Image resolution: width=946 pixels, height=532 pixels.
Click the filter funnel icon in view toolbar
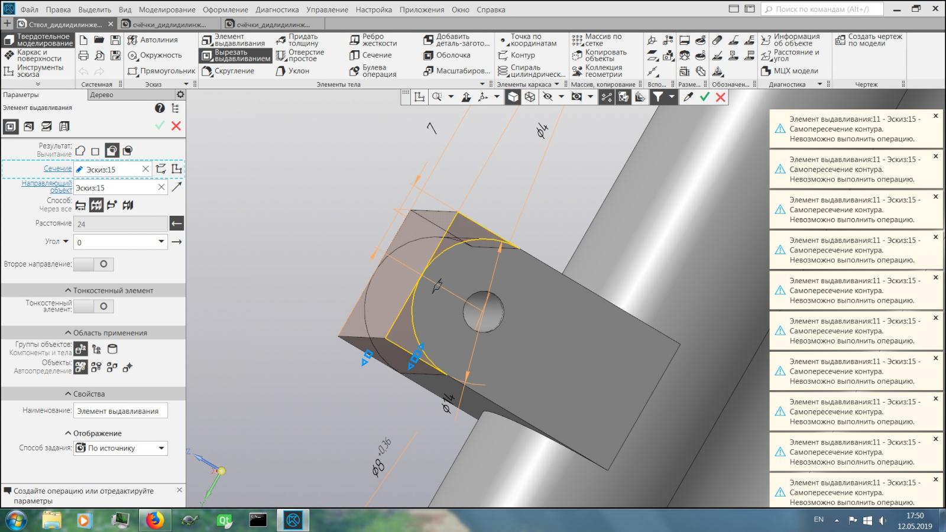[x=657, y=97]
